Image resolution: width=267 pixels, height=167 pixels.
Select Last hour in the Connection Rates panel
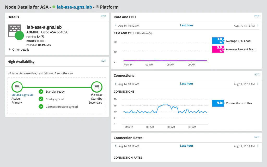click(186, 146)
